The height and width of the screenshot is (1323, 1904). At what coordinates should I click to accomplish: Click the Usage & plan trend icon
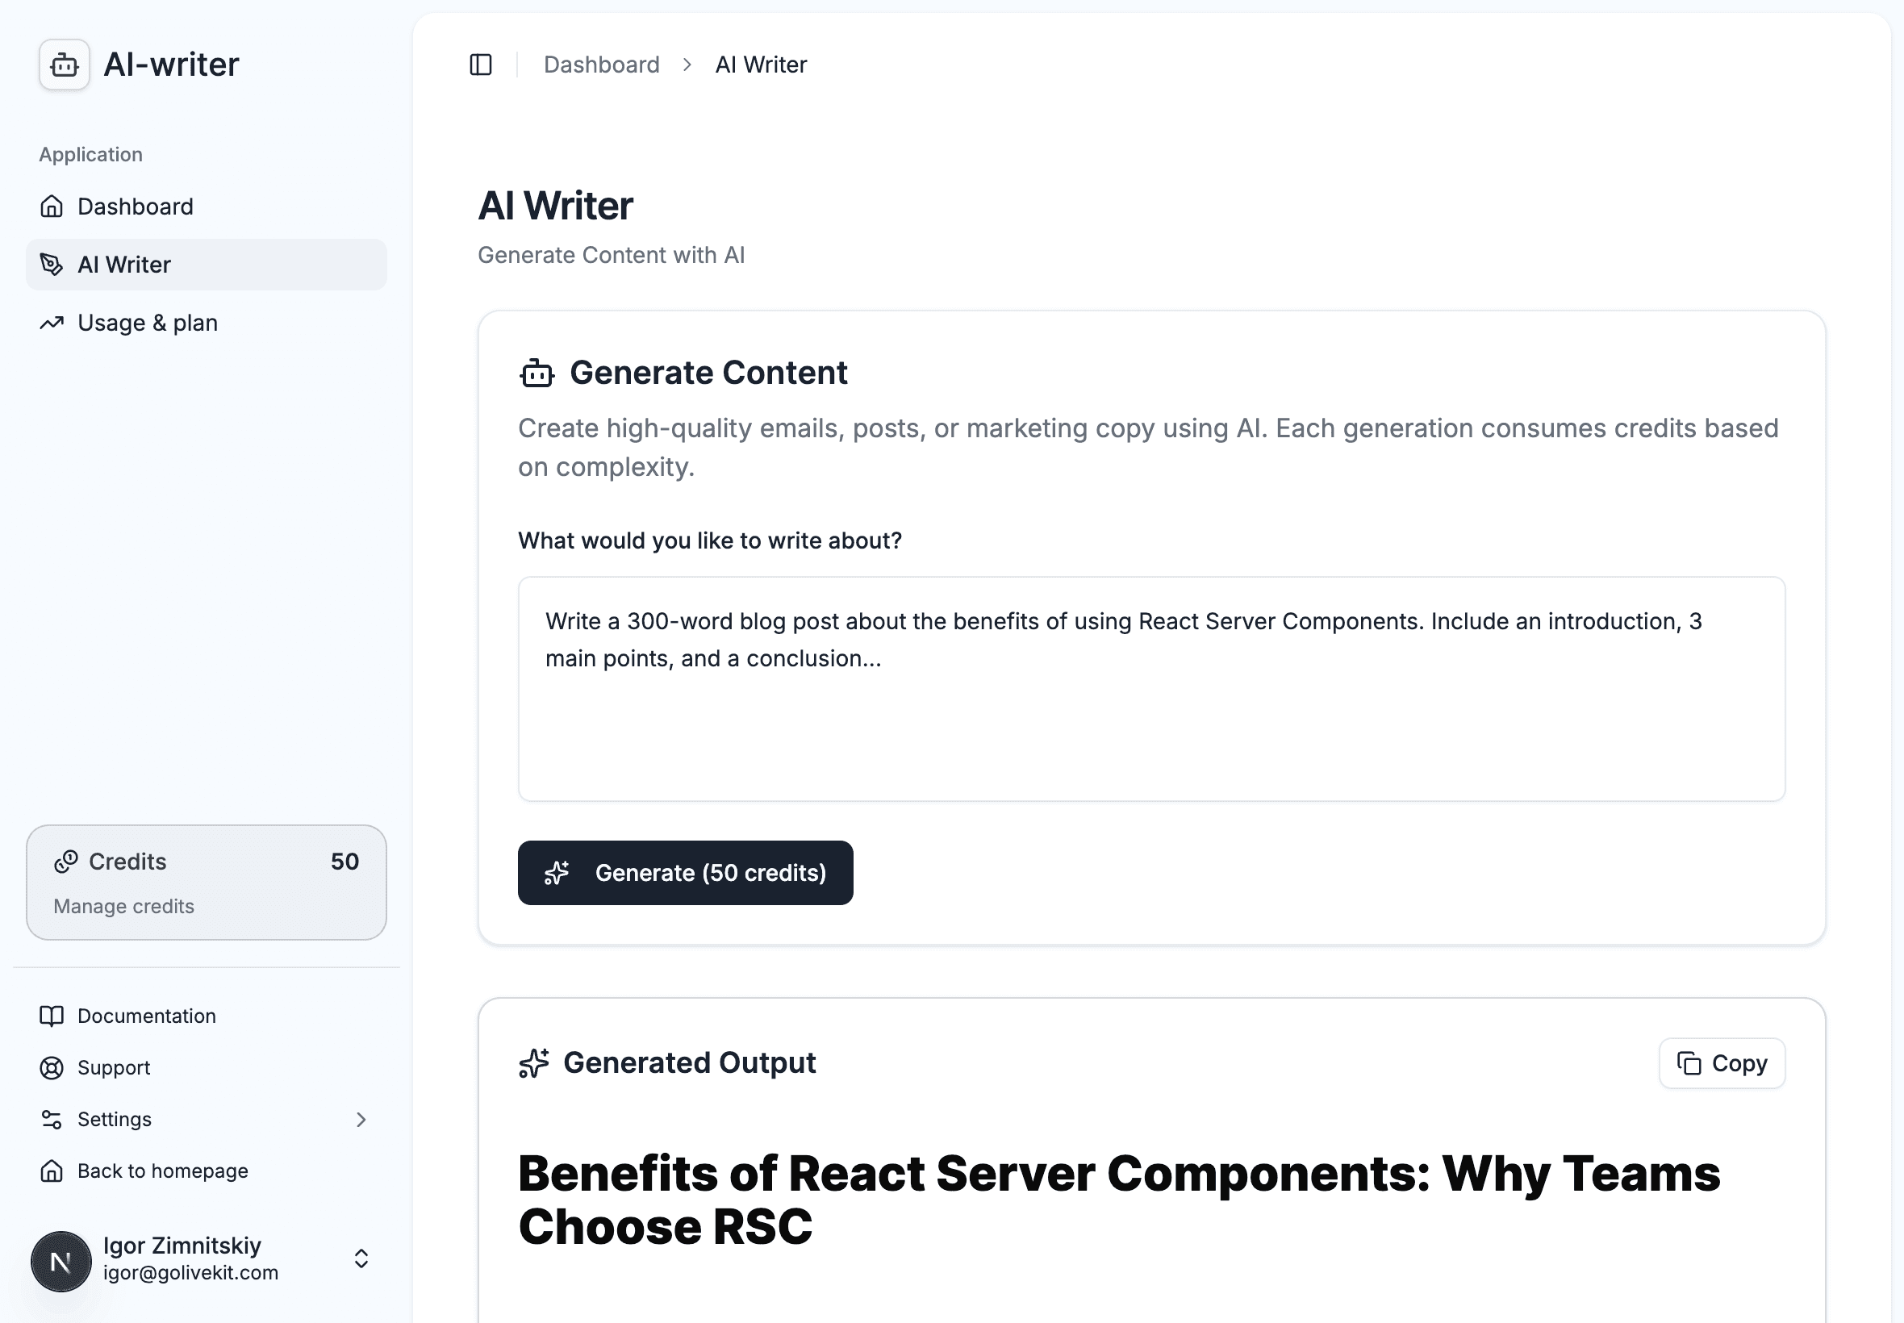click(52, 323)
